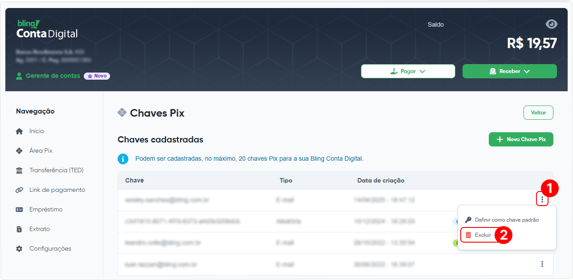Select Excluir in the context menu
The height and width of the screenshot is (280, 573).
point(479,235)
